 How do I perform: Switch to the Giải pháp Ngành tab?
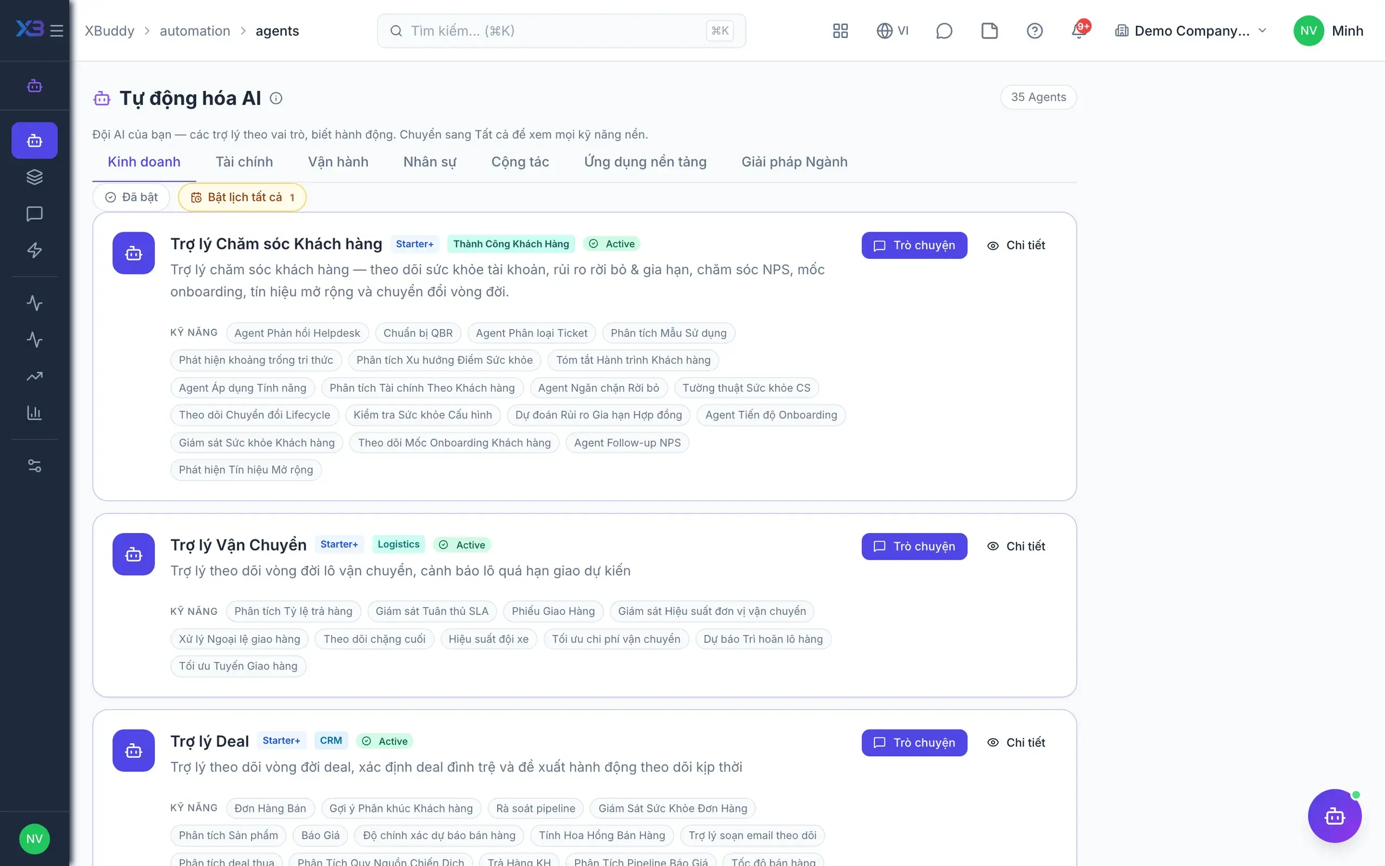point(794,162)
